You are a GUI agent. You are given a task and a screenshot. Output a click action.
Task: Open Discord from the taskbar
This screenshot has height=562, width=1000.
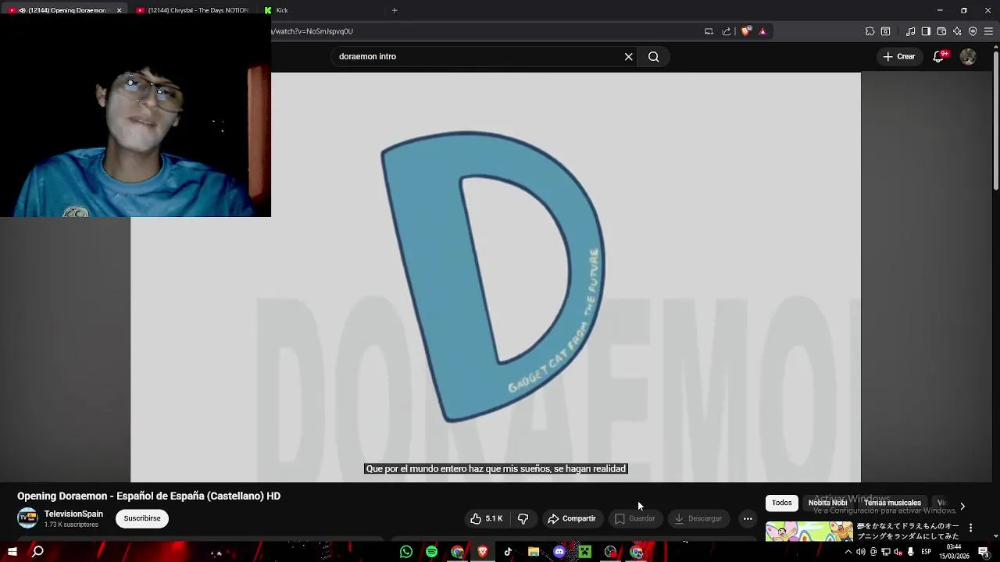559,552
